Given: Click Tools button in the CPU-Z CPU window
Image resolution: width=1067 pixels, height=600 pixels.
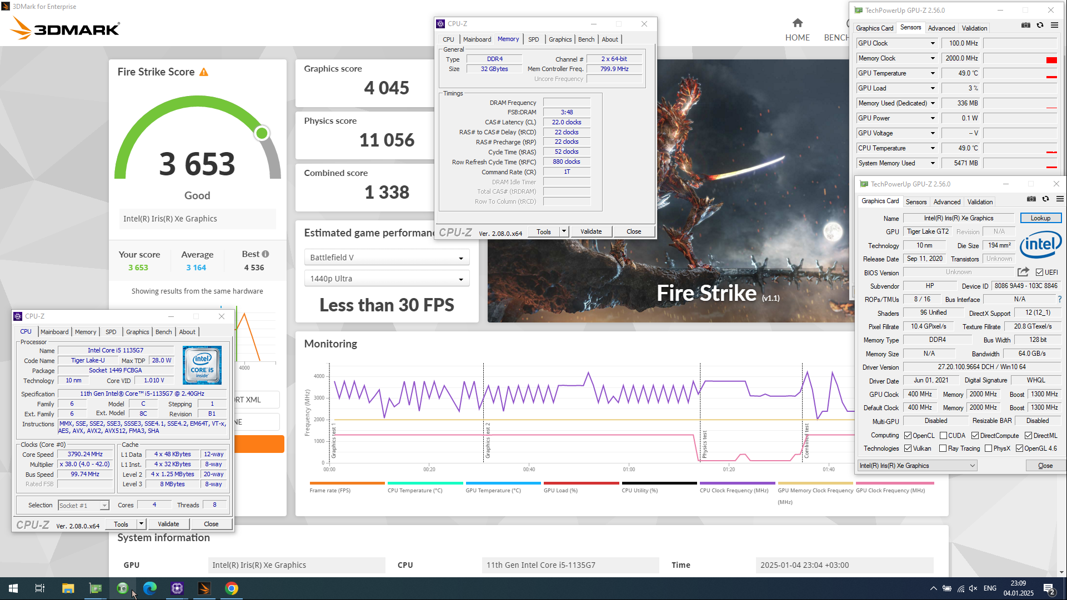Looking at the screenshot, I should point(121,524).
